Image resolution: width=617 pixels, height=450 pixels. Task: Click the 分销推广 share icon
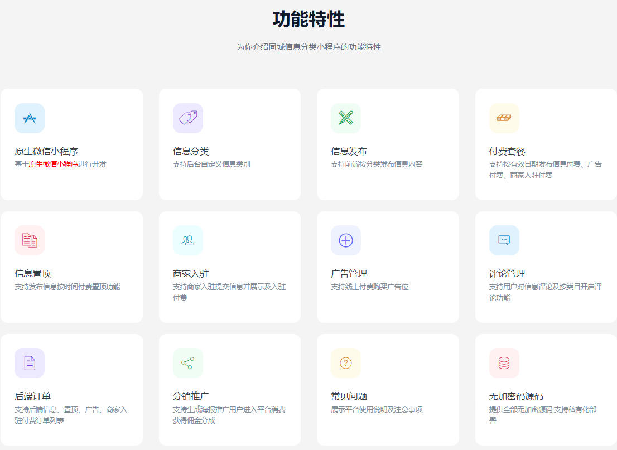coord(188,363)
